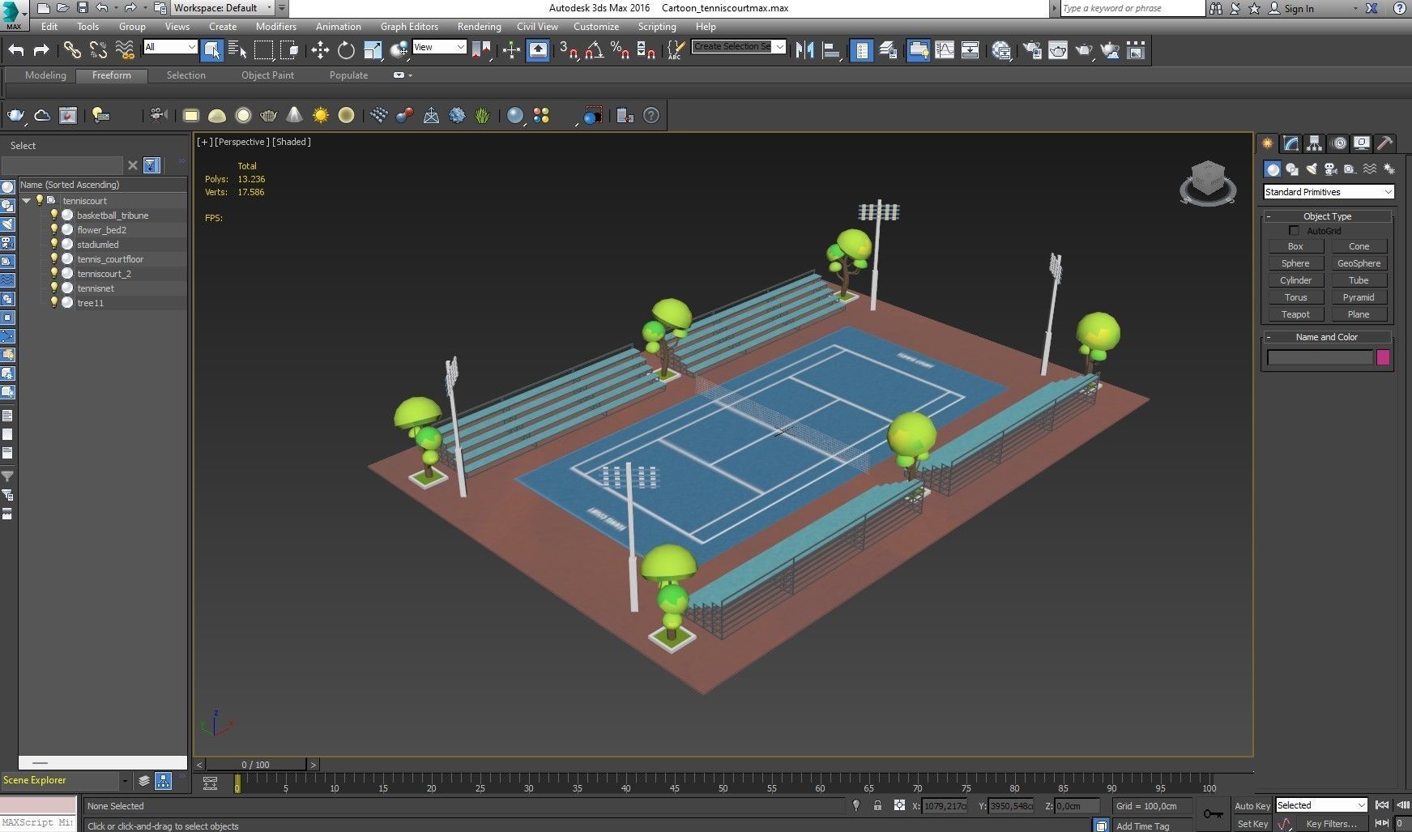
Task: Choose the Rectangular Selection Region tool
Action: point(264,50)
